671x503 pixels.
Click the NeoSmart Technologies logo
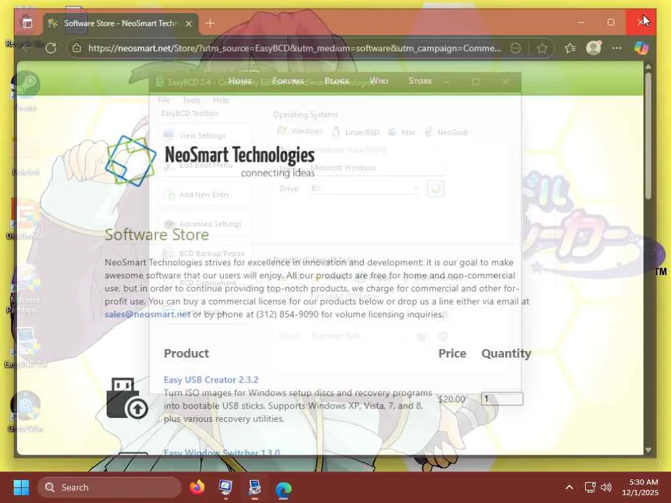[x=210, y=161]
